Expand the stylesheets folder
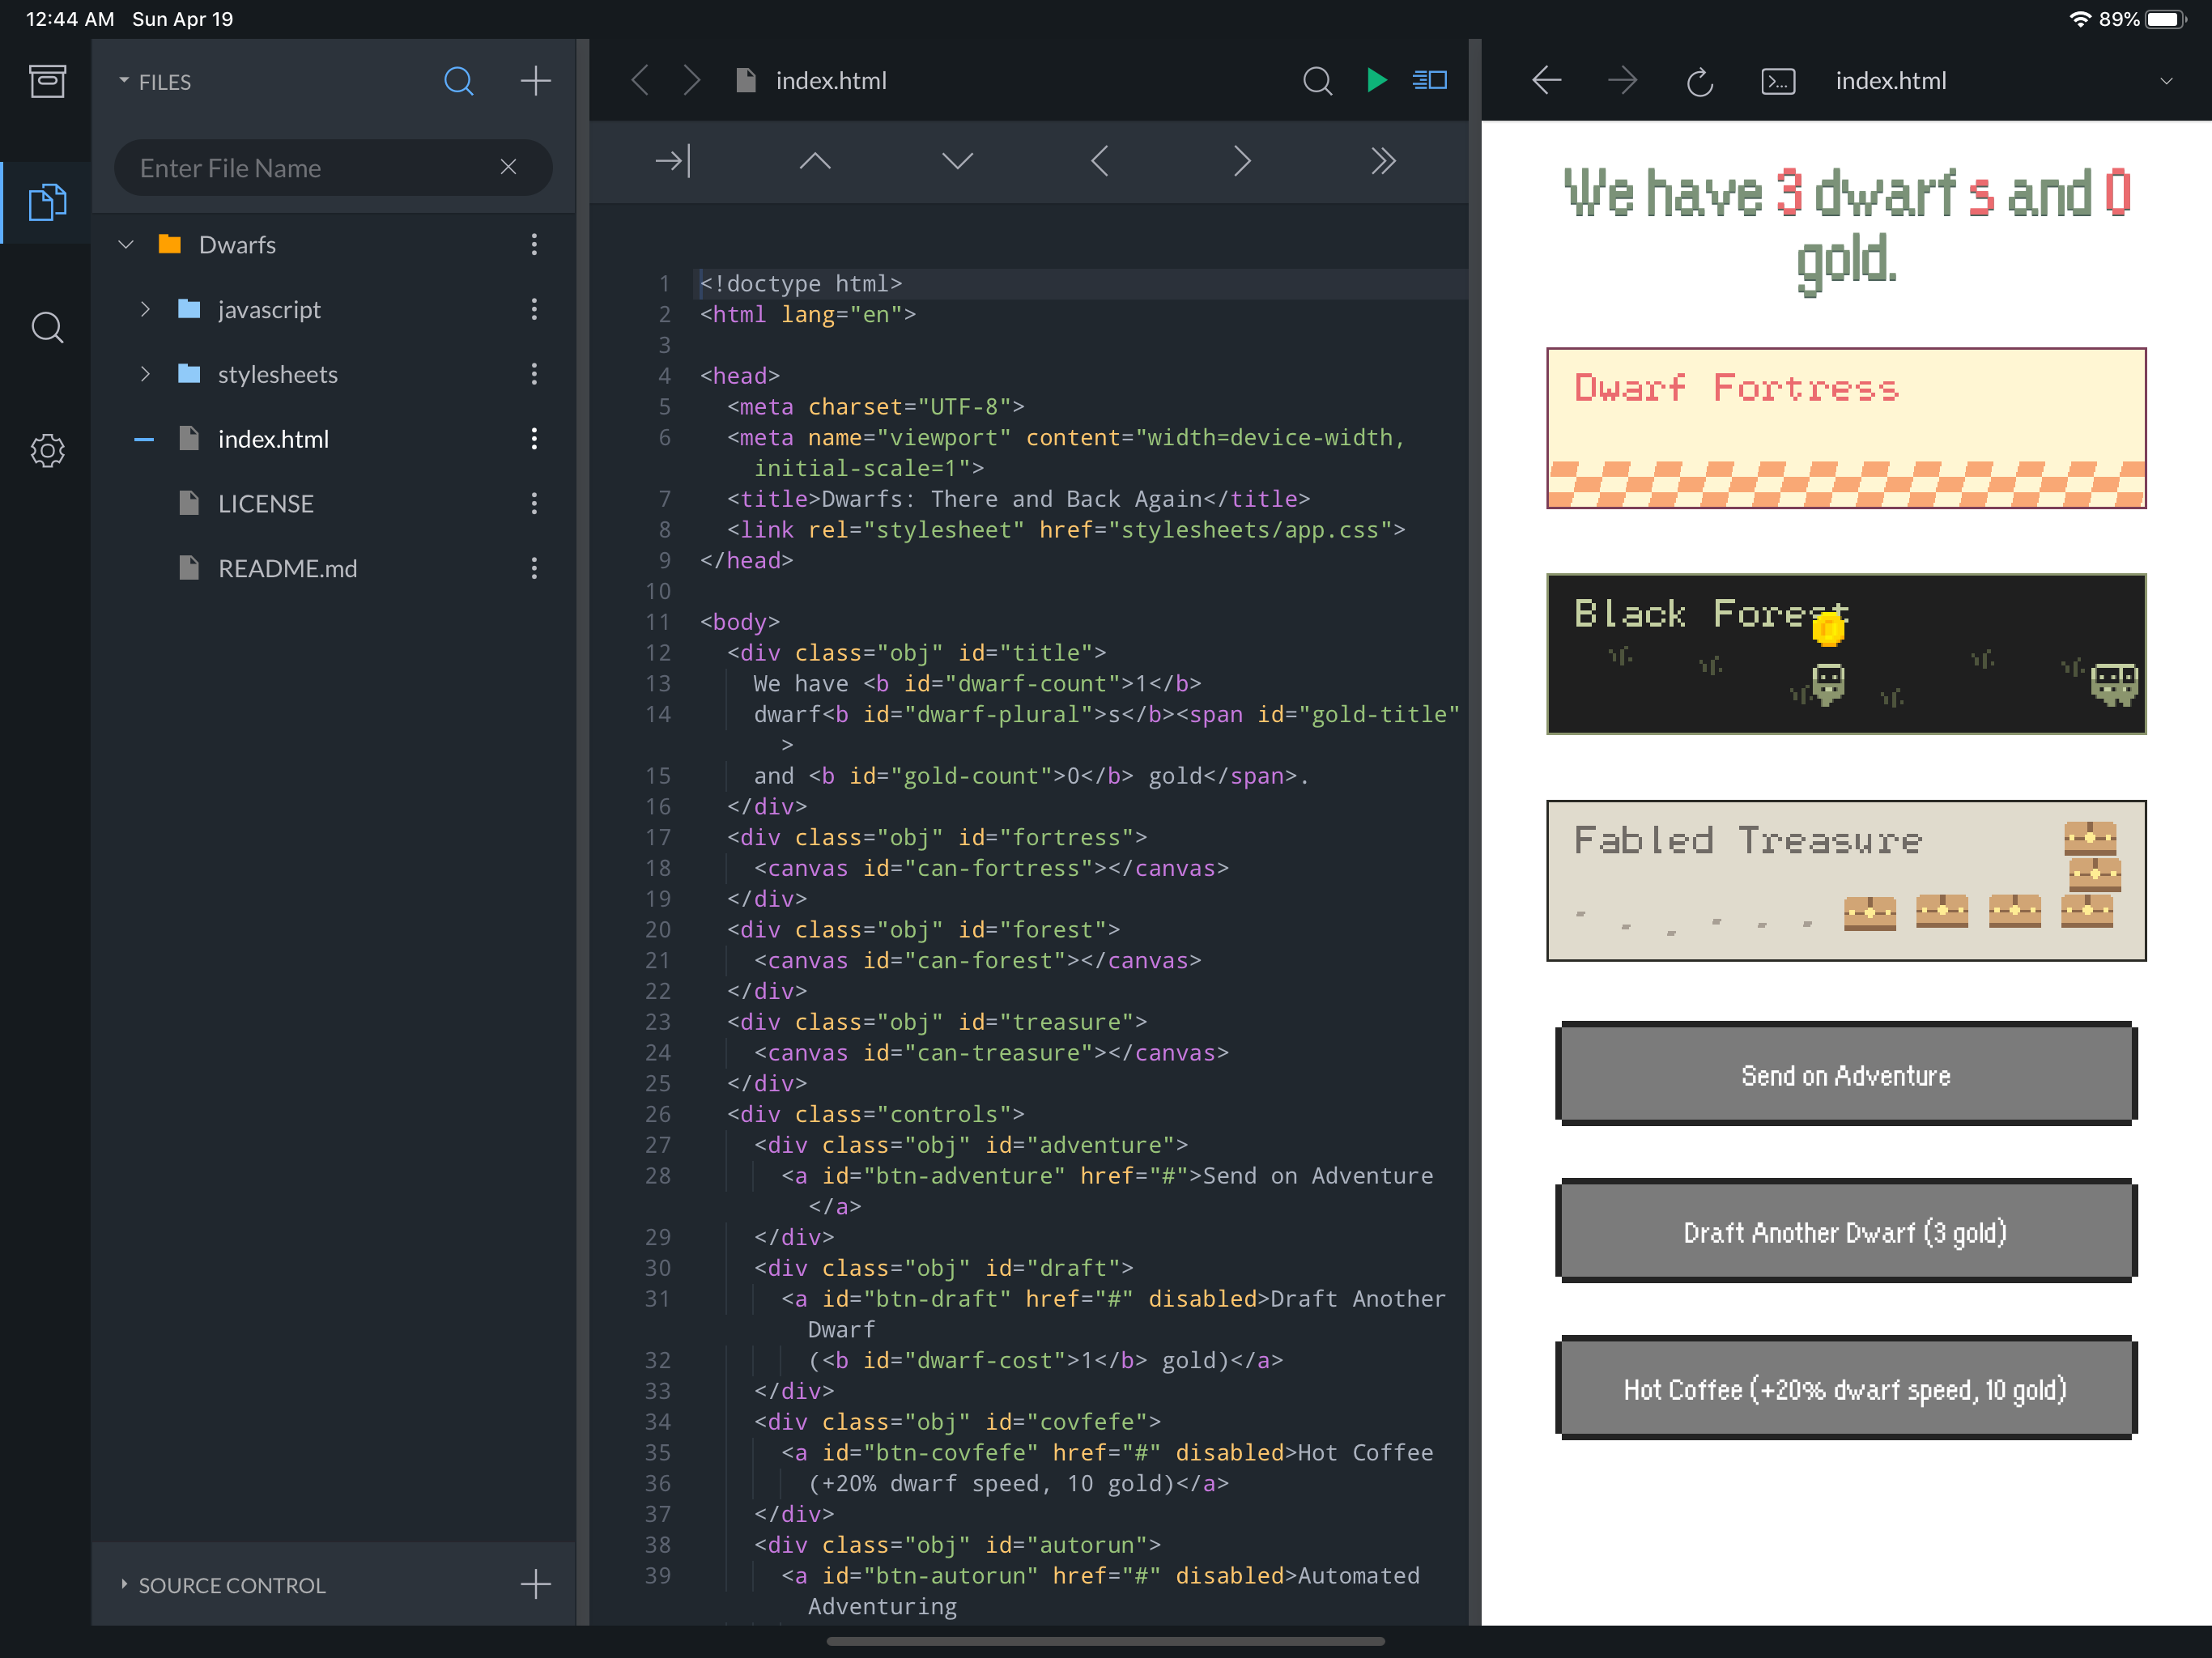Screen dimensions: 2212x1658 146,374
